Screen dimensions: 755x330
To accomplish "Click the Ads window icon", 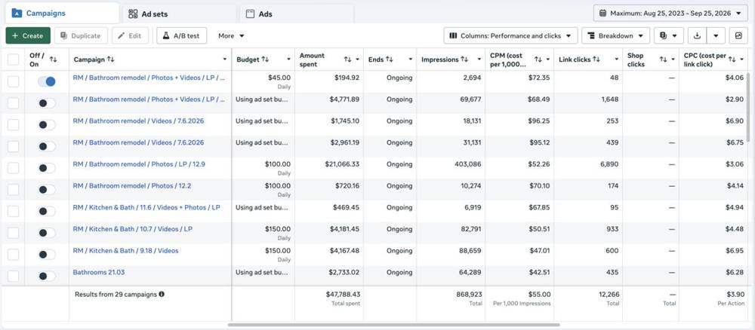I will point(250,14).
